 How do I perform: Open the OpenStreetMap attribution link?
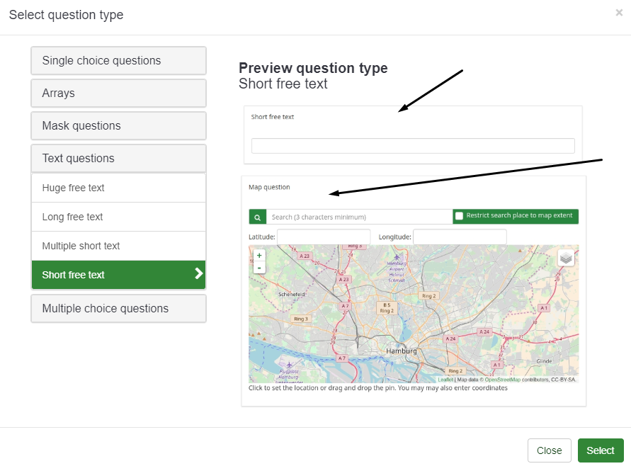502,380
